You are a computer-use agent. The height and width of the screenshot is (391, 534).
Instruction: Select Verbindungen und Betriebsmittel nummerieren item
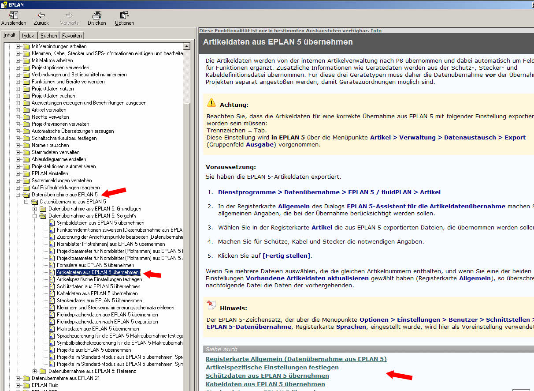pos(79,75)
